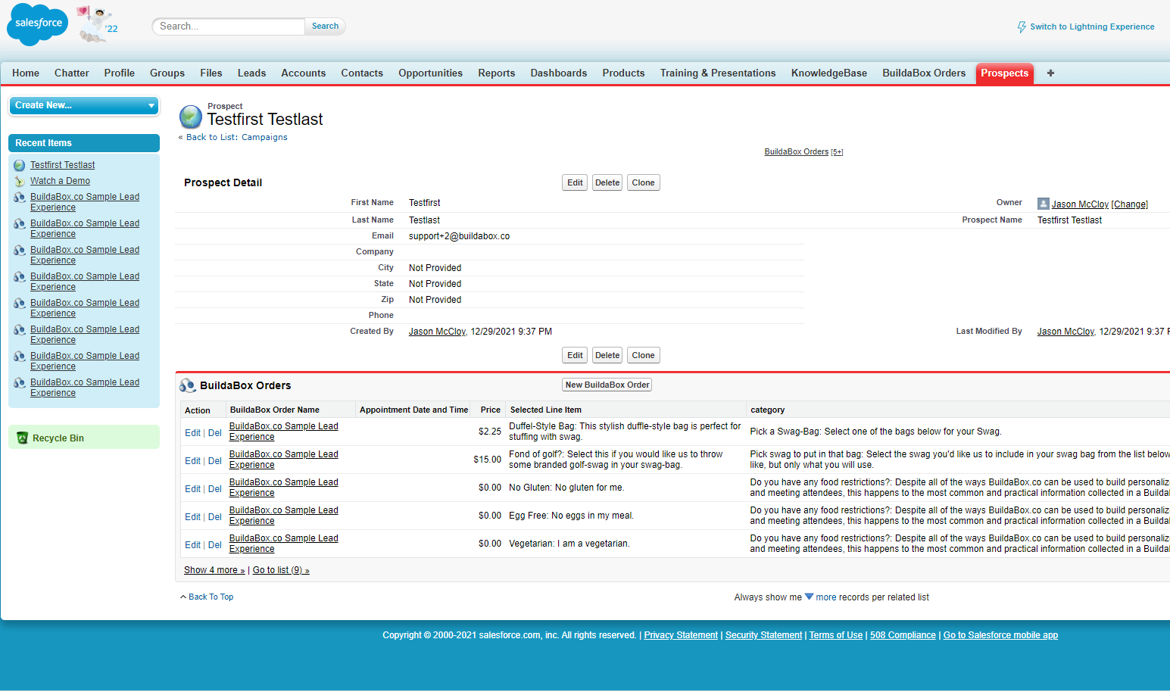Click Appointment Date and Time column header
The image size is (1170, 692).
[x=413, y=410]
